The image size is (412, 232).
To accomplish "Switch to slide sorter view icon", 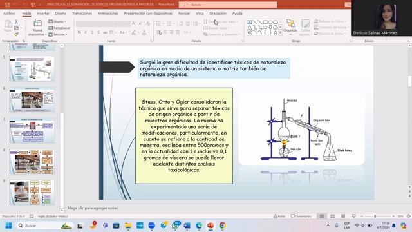I will tap(332, 217).
